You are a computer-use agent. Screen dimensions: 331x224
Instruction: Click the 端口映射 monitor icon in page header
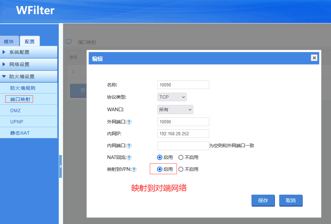(x=68, y=42)
